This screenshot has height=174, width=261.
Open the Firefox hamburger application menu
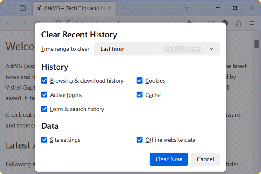[x=251, y=23]
